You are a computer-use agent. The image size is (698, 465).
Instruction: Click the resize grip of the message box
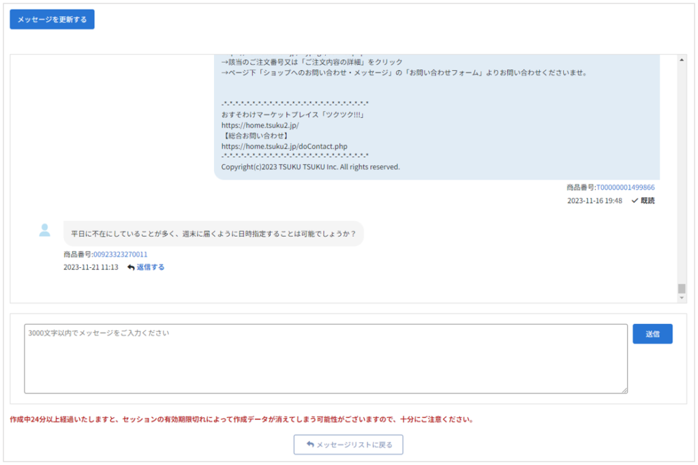coord(624,390)
